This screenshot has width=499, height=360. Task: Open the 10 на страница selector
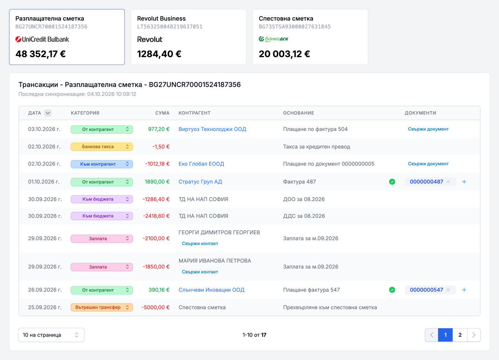51,335
